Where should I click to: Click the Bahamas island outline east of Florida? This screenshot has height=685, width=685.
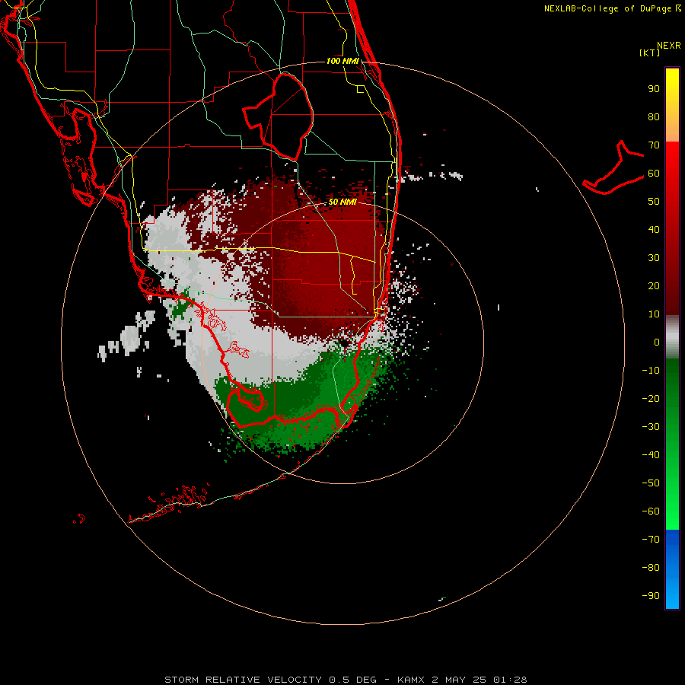613,169
